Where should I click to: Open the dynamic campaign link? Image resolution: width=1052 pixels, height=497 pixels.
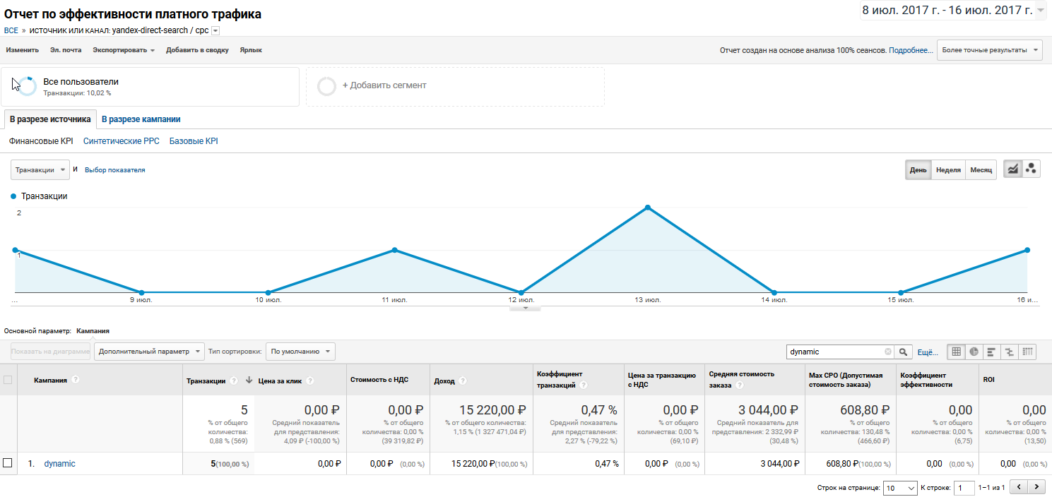tap(59, 464)
